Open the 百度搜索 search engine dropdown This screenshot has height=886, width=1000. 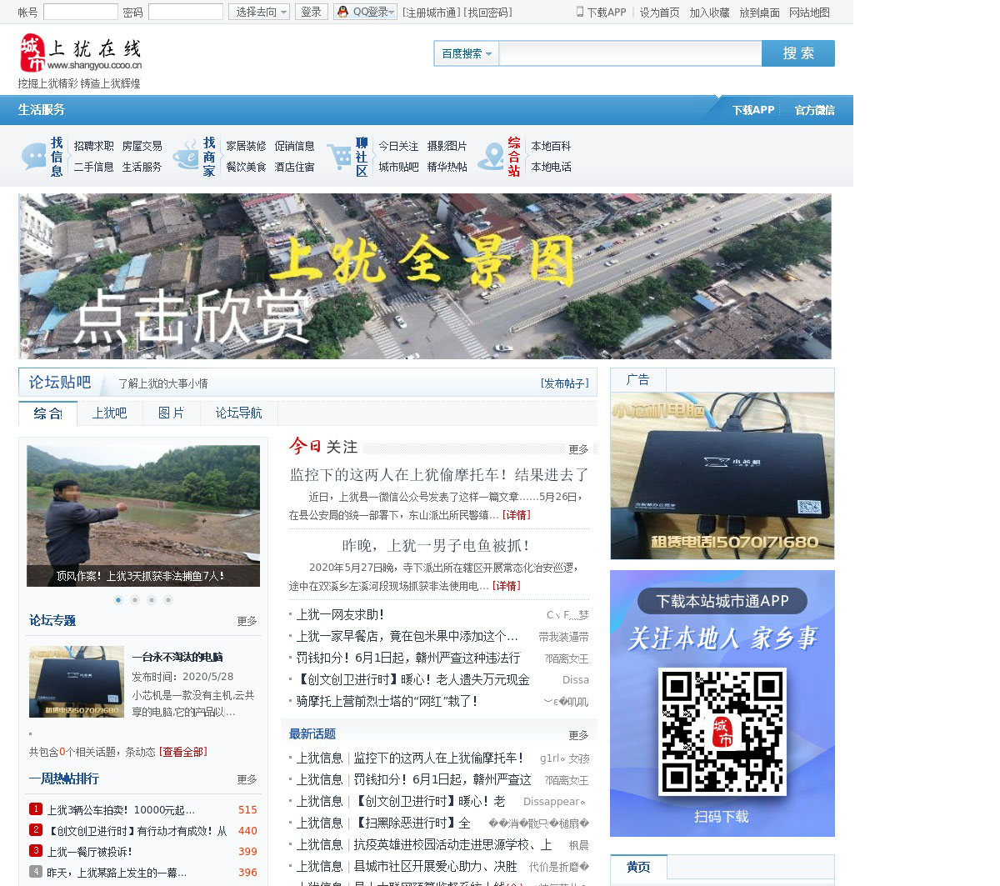[x=466, y=53]
